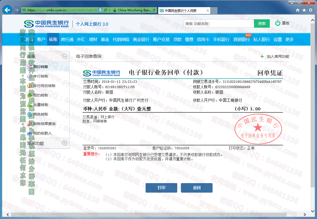The height and width of the screenshot is (219, 317).
Task: Open the address bar dropdown arrow
Action: [109, 10]
